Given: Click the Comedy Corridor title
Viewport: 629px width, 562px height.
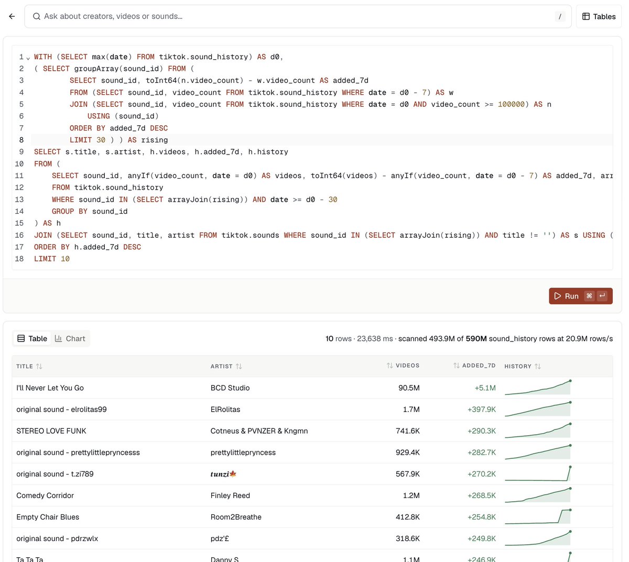Looking at the screenshot, I should tap(45, 495).
